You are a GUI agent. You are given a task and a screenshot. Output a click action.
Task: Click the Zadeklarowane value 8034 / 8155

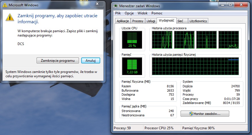(x=231, y=103)
